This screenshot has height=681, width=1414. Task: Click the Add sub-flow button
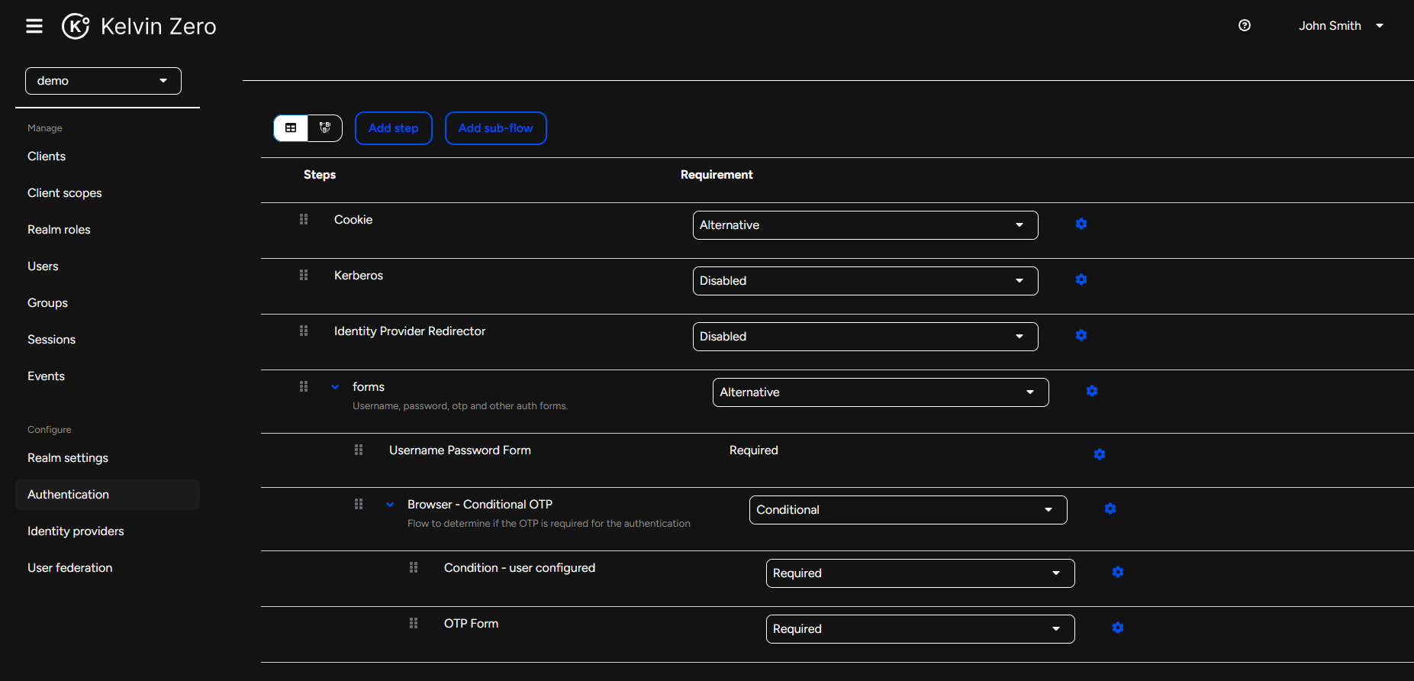tap(495, 128)
